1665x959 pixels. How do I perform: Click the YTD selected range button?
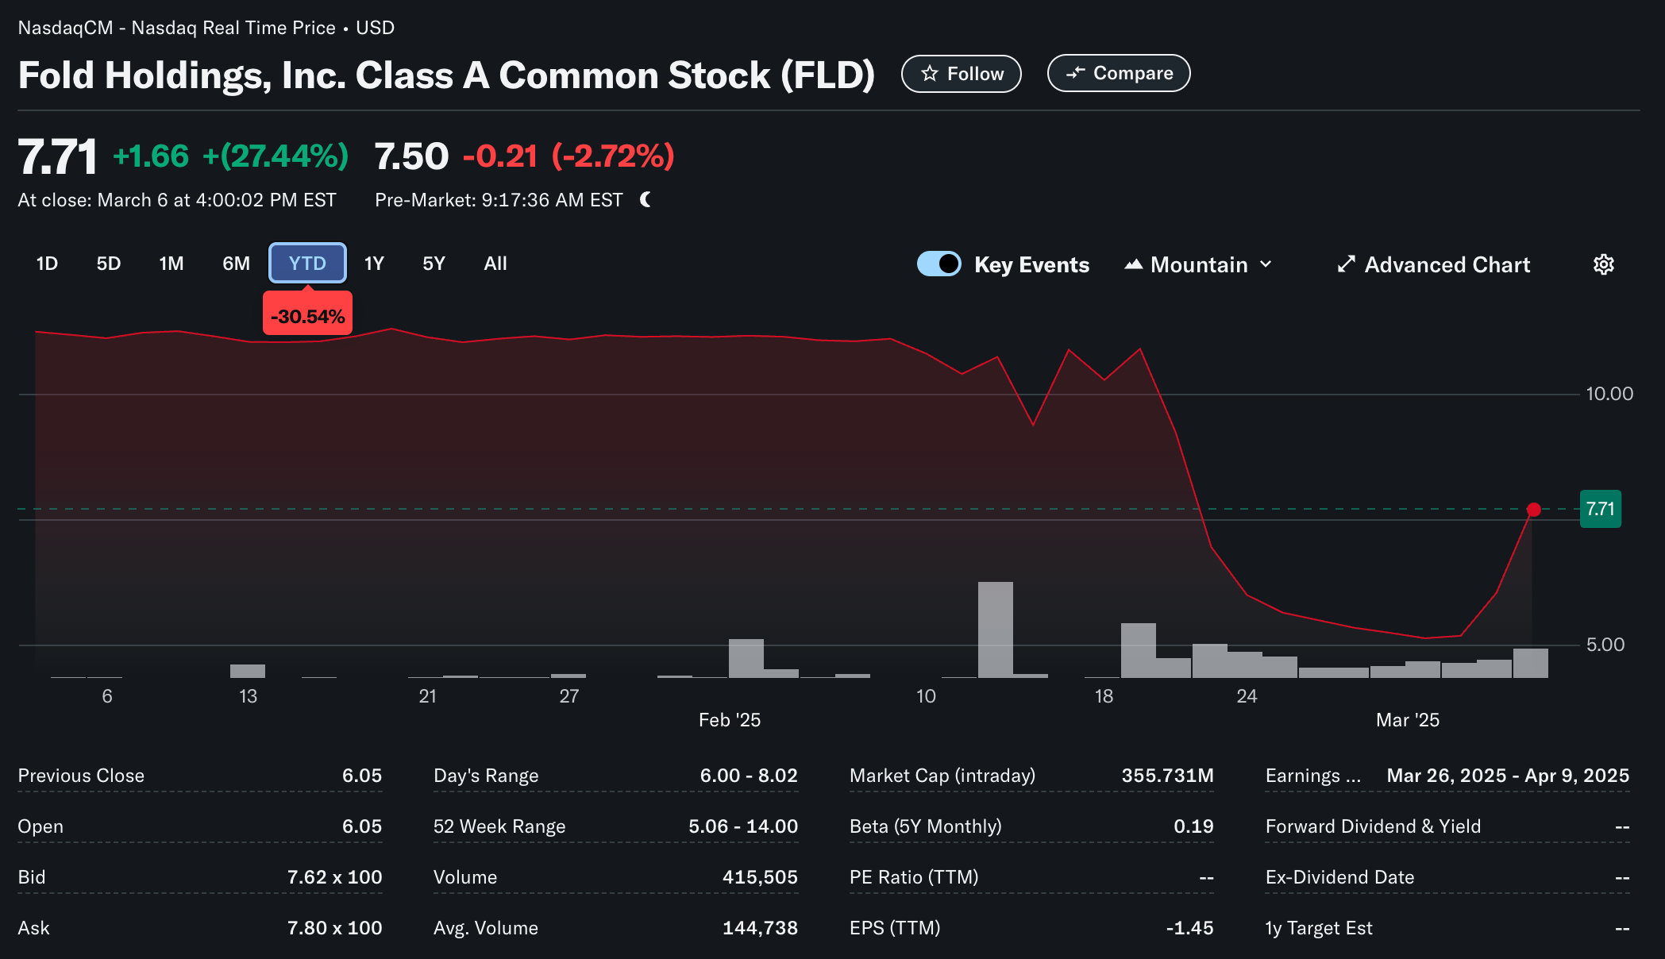(307, 264)
